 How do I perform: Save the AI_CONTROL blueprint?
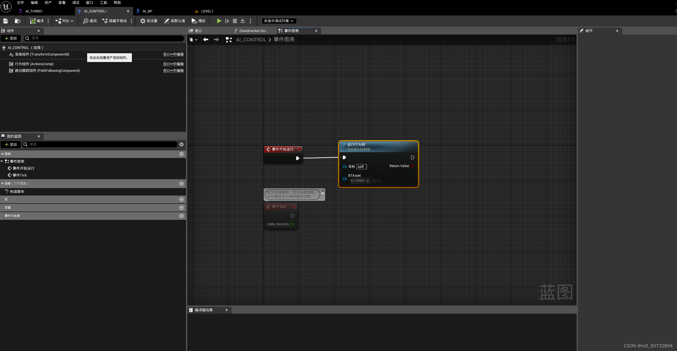(5, 21)
